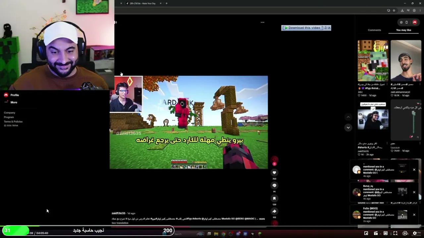Like the TikTok video with the heart icon
Viewport: 424px width, 238px height.
click(x=274, y=172)
